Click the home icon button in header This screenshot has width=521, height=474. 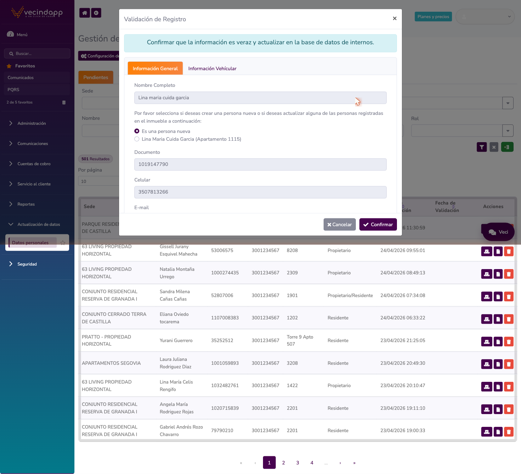84,13
